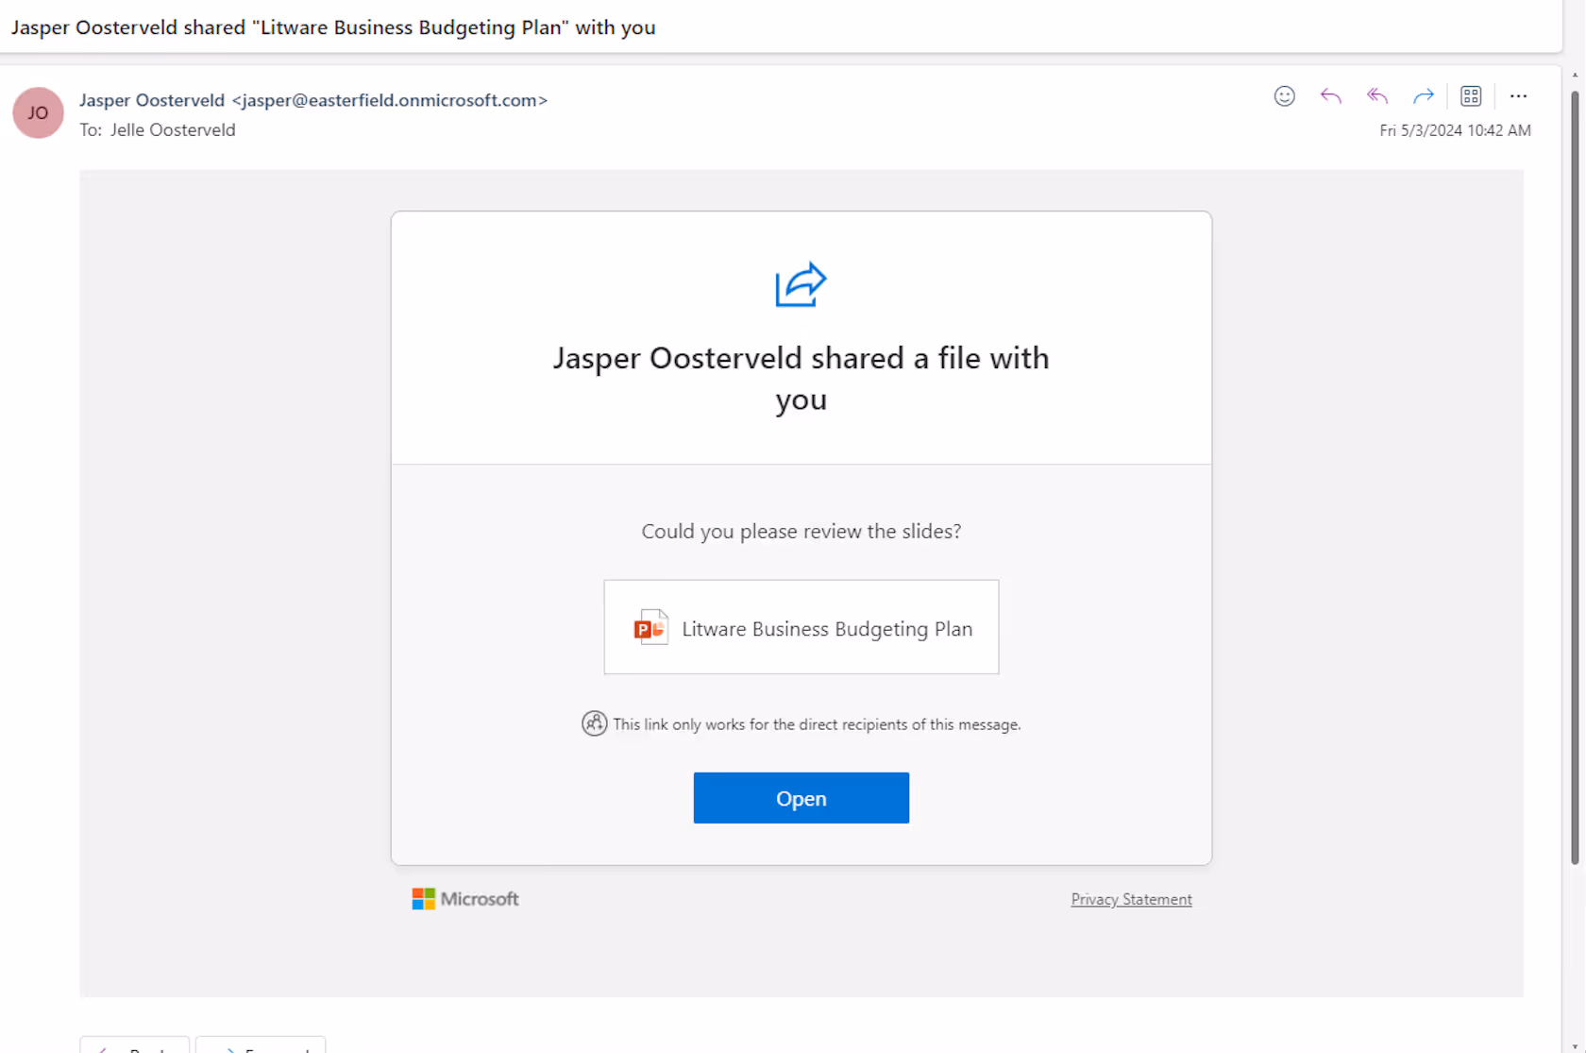Click recipient Jelle Oosterveld
The width and height of the screenshot is (1586, 1053).
click(173, 130)
